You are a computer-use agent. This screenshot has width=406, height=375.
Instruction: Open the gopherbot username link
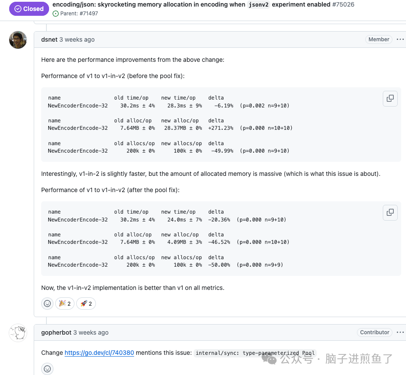[56, 332]
